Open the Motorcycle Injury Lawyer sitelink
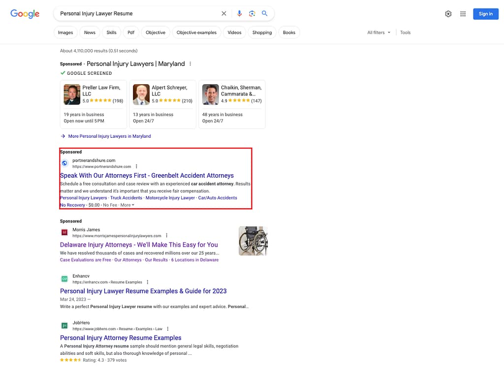The height and width of the screenshot is (374, 504). tap(170, 198)
